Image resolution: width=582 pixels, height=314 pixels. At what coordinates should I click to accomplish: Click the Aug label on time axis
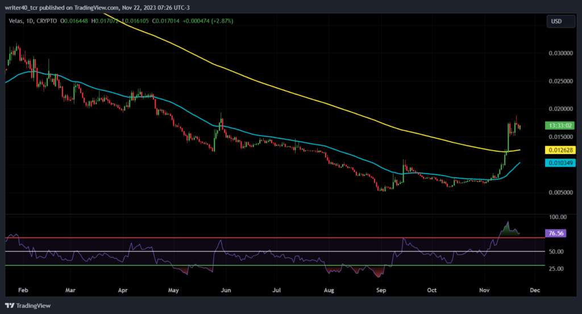[x=329, y=290]
